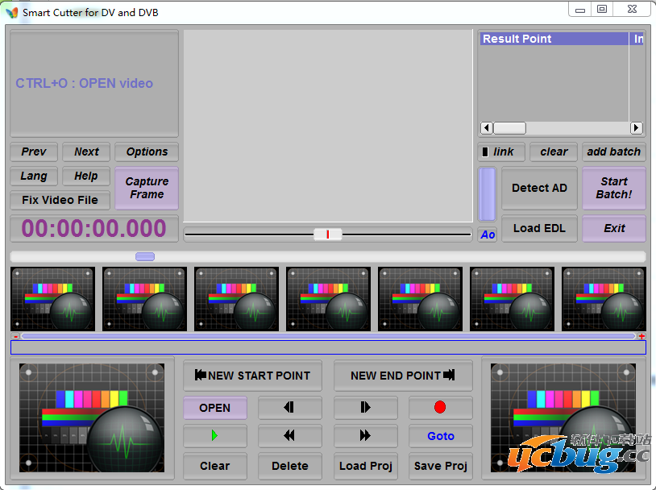Click the red playback position slider marker
Image resolution: width=656 pixels, height=490 pixels.
click(327, 234)
